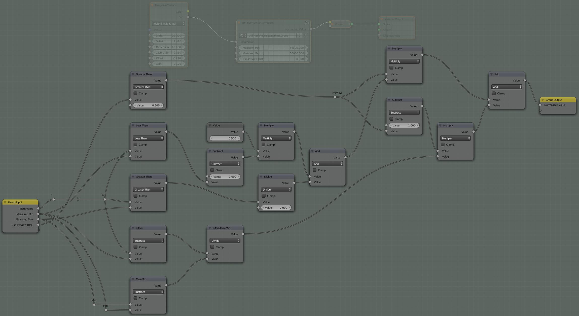
Task: Collapse the Group Input node triangle
Action: (5, 202)
